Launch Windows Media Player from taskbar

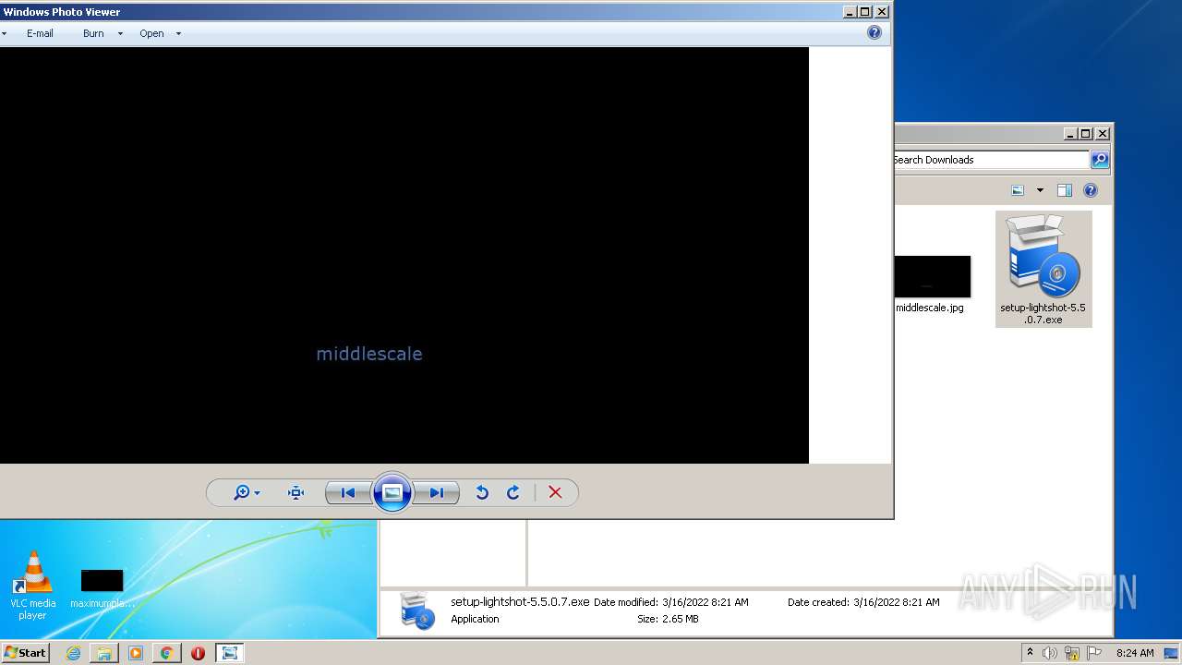point(136,653)
